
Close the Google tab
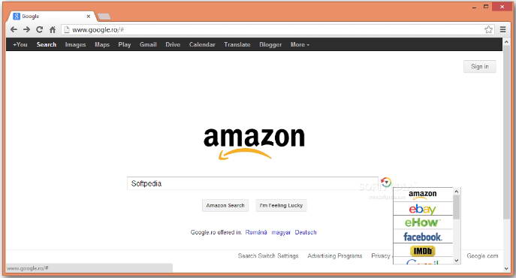pos(88,16)
